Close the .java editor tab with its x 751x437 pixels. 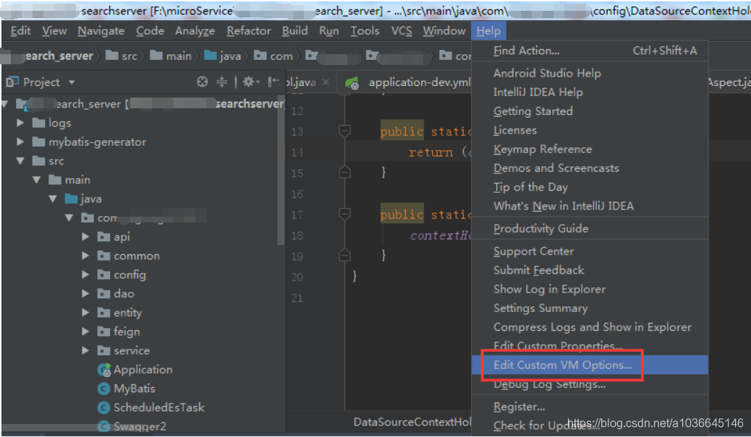[326, 82]
